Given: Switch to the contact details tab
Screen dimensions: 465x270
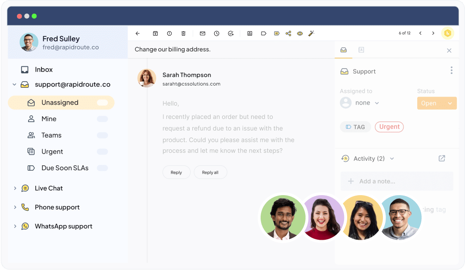Looking at the screenshot, I should (361, 50).
